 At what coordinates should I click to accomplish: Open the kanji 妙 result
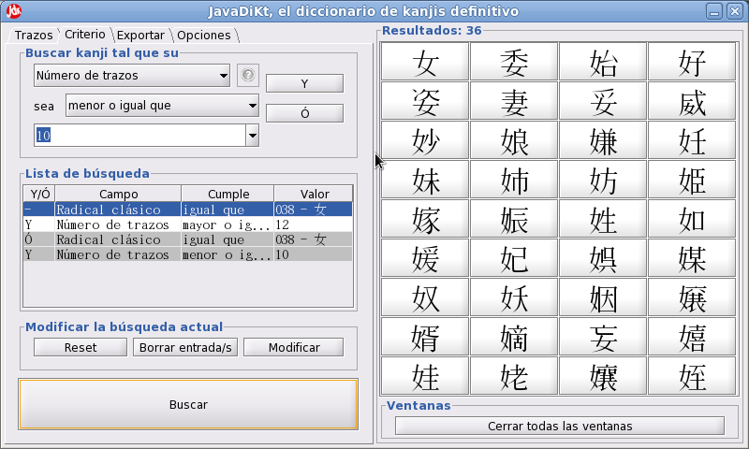pos(425,140)
